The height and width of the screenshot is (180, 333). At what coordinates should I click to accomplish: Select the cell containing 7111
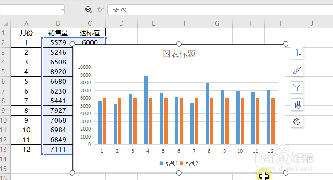pyautogui.click(x=58, y=150)
